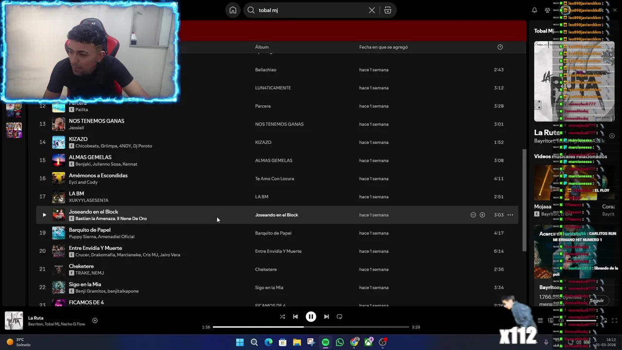Mute using the volume speaker icon
This screenshot has width=622, height=350.
tap(561, 320)
